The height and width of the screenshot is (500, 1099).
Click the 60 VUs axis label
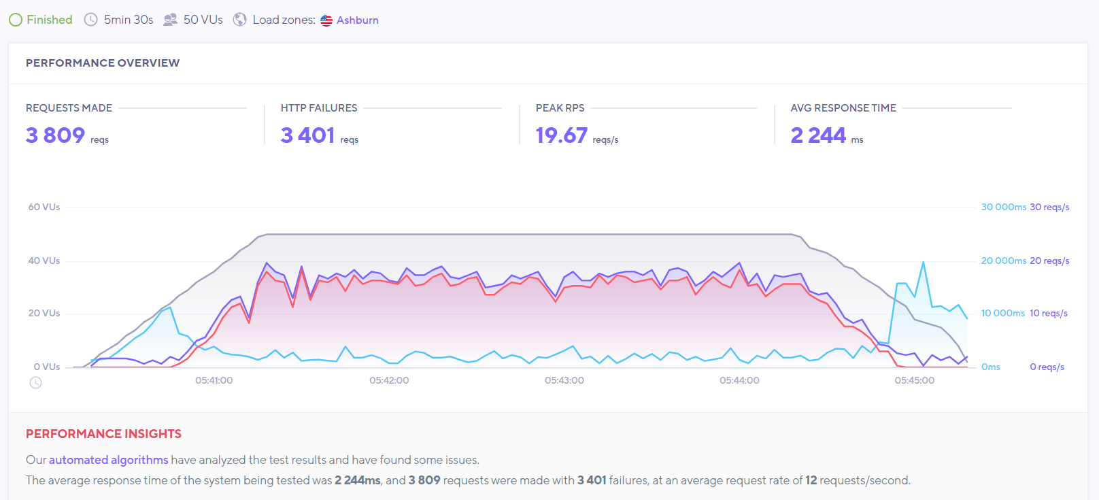tap(44, 207)
